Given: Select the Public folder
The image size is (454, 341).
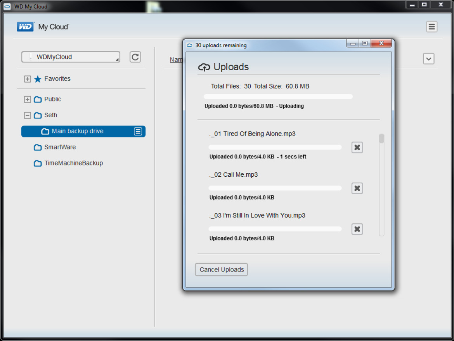Looking at the screenshot, I should (x=52, y=99).
